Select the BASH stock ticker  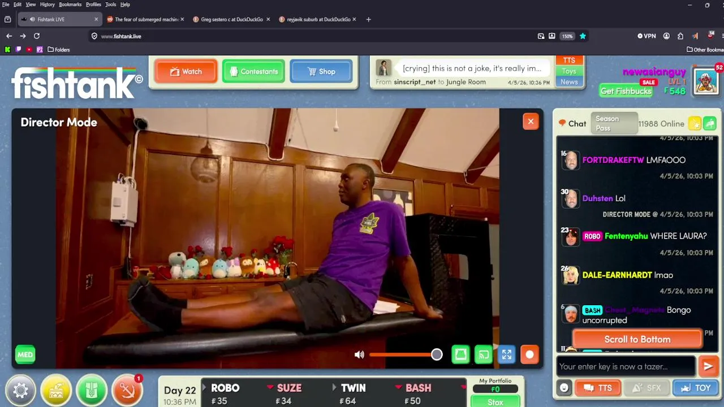(x=417, y=394)
